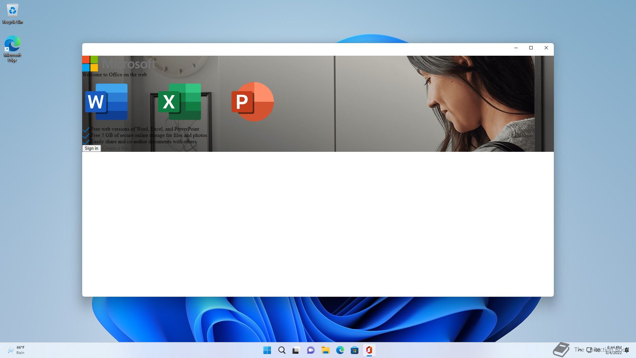Click 'Free web versions of Word' line

click(145, 129)
